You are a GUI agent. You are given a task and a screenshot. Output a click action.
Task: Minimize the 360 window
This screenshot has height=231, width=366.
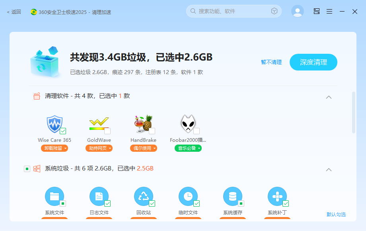click(342, 11)
